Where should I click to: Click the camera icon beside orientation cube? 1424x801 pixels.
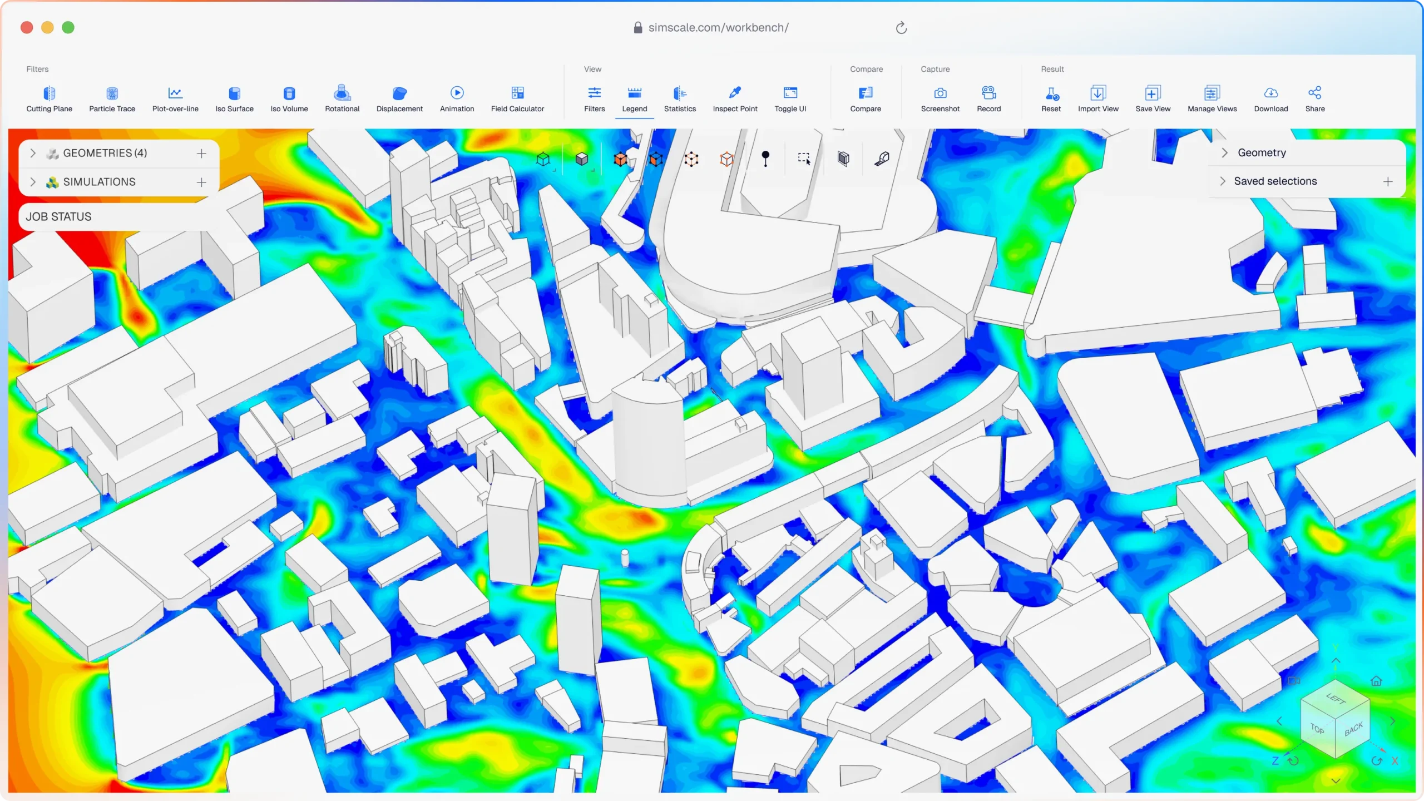1294,681
